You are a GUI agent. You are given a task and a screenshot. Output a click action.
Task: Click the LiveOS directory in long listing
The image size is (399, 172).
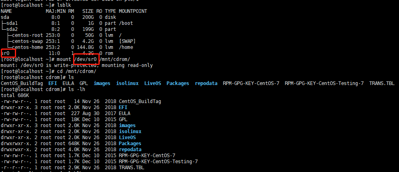pos(127,137)
